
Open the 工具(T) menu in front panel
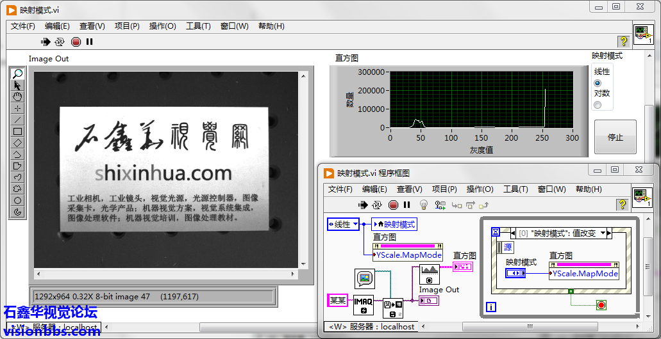[198, 26]
